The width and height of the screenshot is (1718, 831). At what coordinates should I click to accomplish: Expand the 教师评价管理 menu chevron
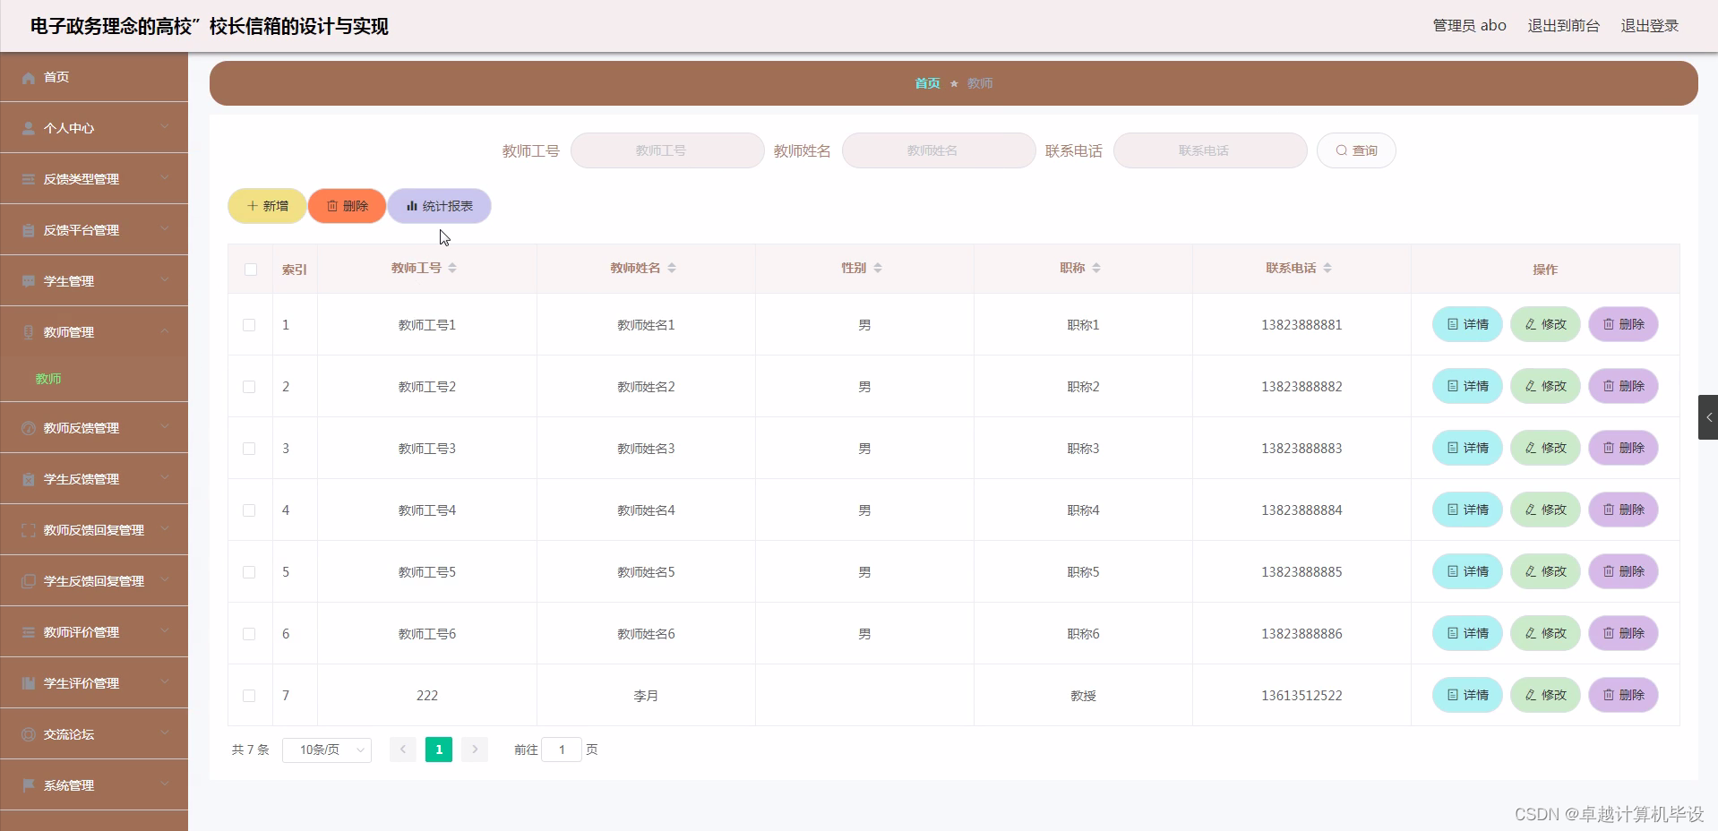(x=165, y=632)
